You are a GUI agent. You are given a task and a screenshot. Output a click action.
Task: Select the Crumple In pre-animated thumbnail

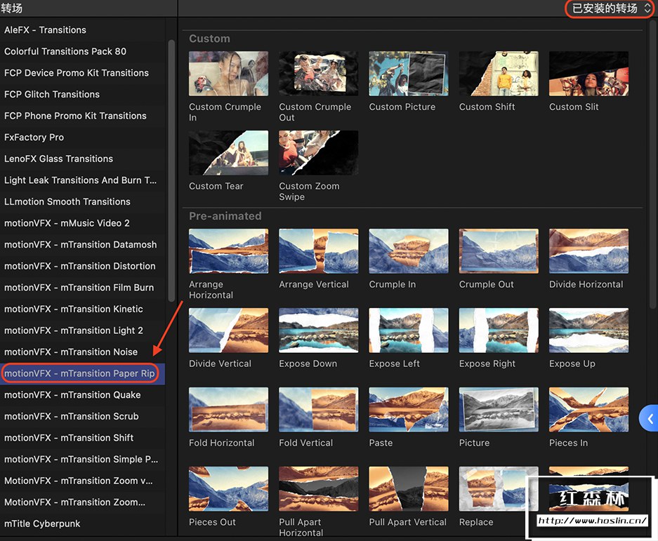click(408, 251)
